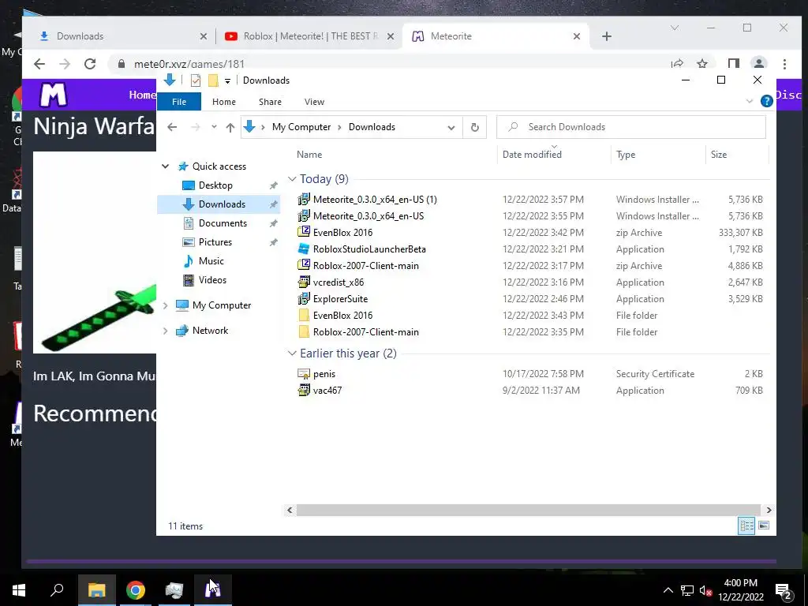Open the Quick Access Toolbar customize dropdown
This screenshot has width=808, height=606.
point(227,81)
